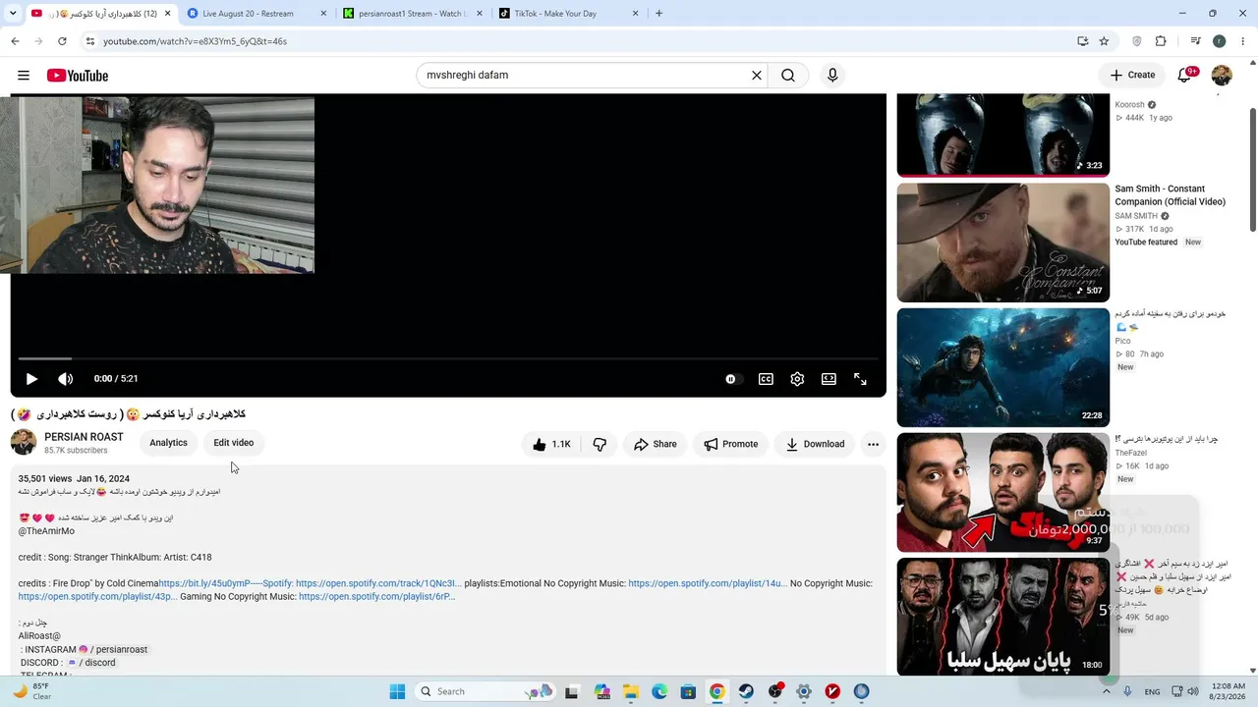Open the @TheAmirMo mention in description
Screen dimensions: 1258x707
(46, 531)
